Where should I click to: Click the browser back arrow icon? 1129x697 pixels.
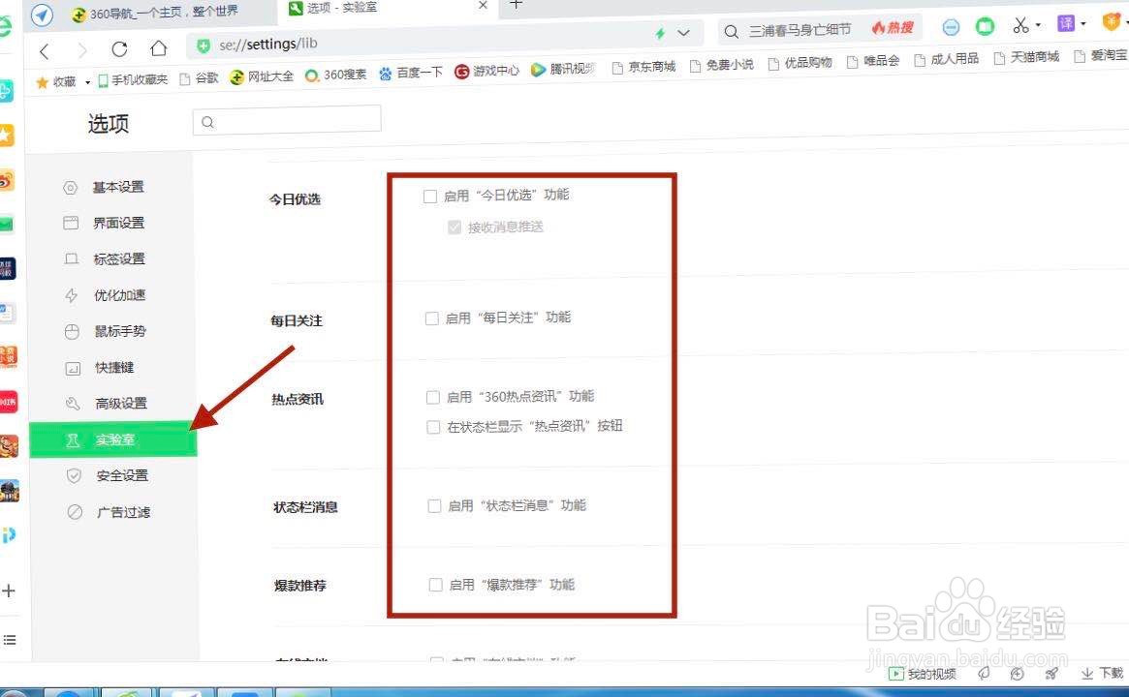tap(46, 45)
